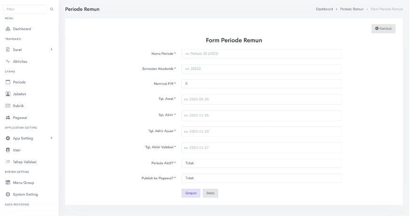Click the Jabatan icon in sidebar

(x=8, y=94)
